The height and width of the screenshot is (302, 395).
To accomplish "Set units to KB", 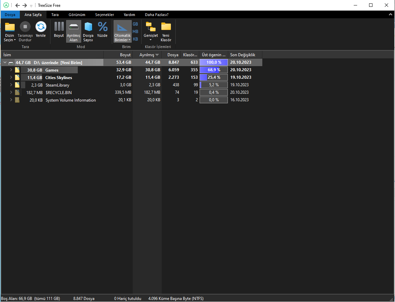I will pyautogui.click(x=135, y=39).
